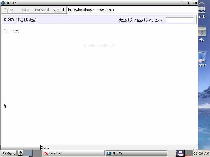
Task: Click the window resize grip corner
Action: click(196, 148)
